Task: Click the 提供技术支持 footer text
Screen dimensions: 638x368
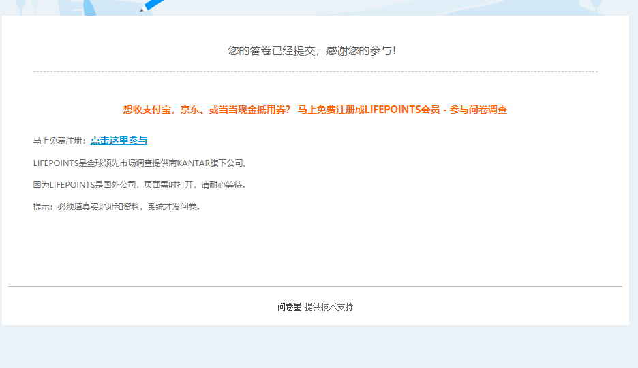Action: click(x=329, y=307)
